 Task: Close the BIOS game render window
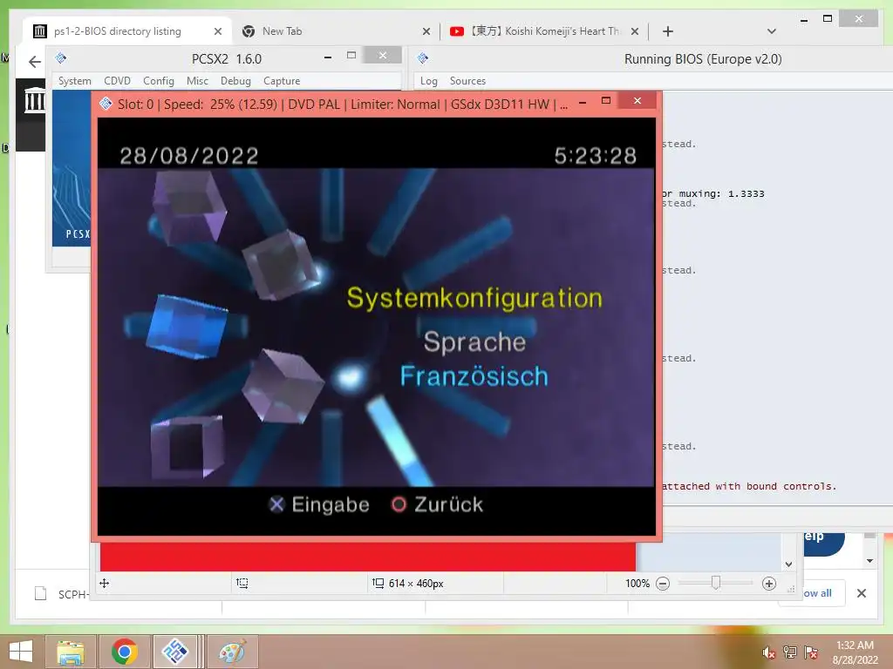[637, 101]
